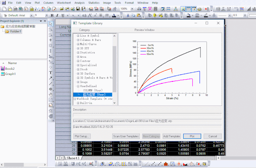The image size is (256, 168).
Task: Collapse the UserDefined category
Action: 78,86
